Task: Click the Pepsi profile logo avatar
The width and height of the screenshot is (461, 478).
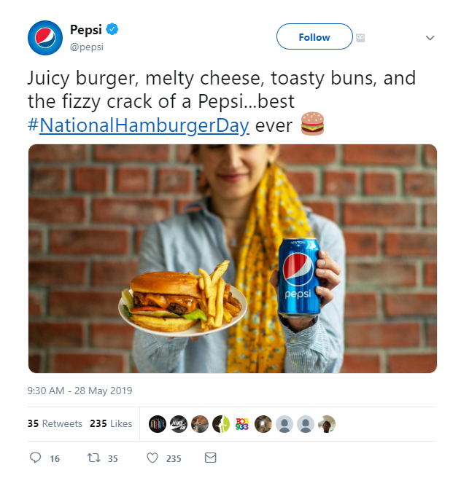Action: (x=45, y=38)
